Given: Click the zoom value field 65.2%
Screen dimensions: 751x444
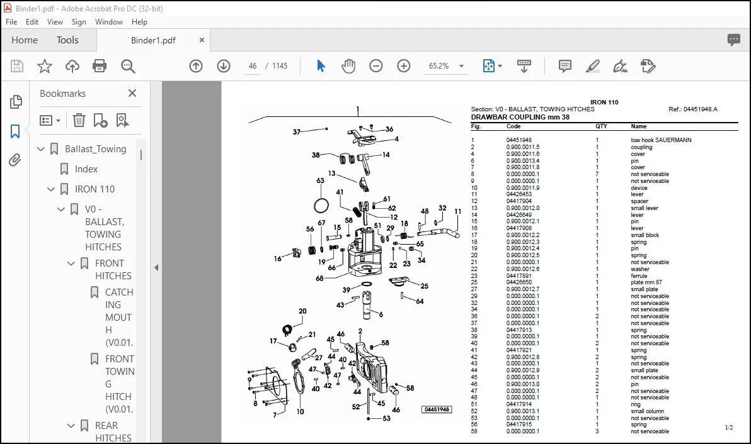Looking at the screenshot, I should click(439, 66).
